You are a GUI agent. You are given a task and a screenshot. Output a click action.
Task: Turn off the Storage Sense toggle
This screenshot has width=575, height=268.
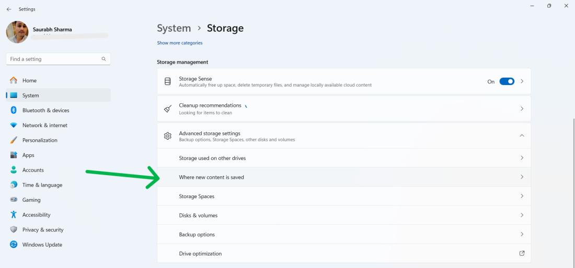tap(507, 81)
